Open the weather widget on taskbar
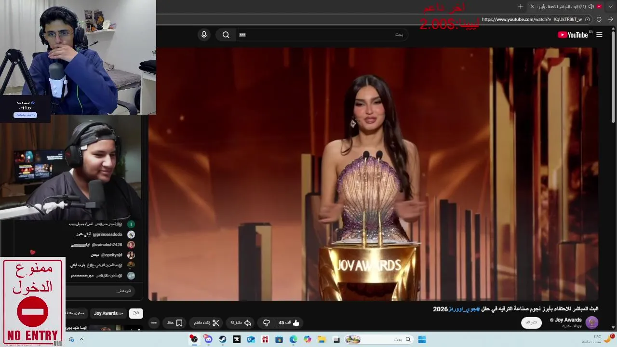The height and width of the screenshot is (347, 617). (598, 339)
